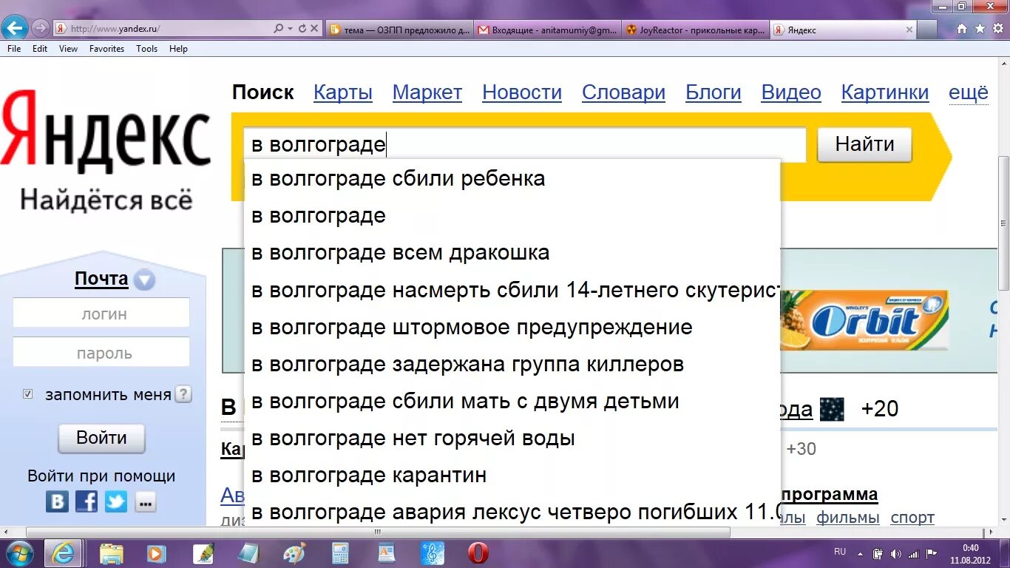
Task: Go back with the browser back arrow
Action: click(14, 28)
